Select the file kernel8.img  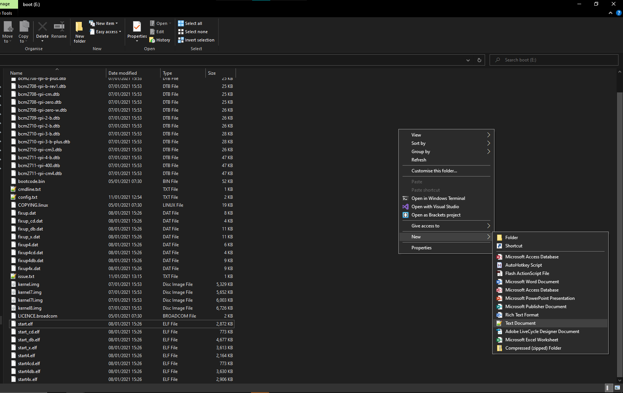point(121,308)
